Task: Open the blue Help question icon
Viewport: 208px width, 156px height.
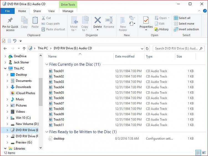Action: coord(205,11)
